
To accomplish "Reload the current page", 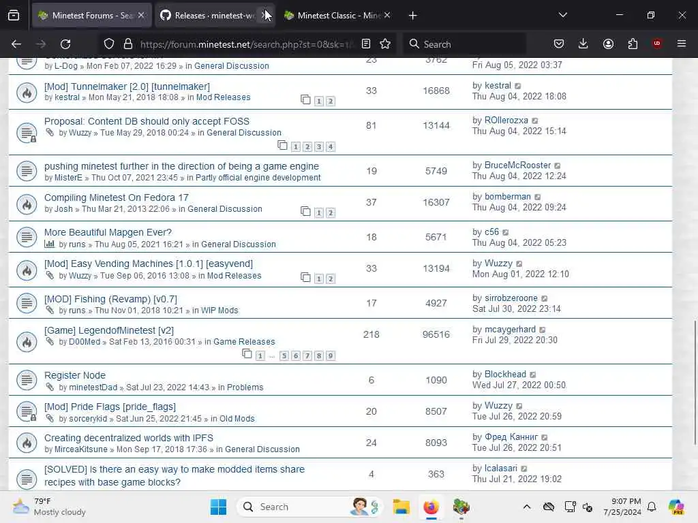I will pyautogui.click(x=65, y=44).
